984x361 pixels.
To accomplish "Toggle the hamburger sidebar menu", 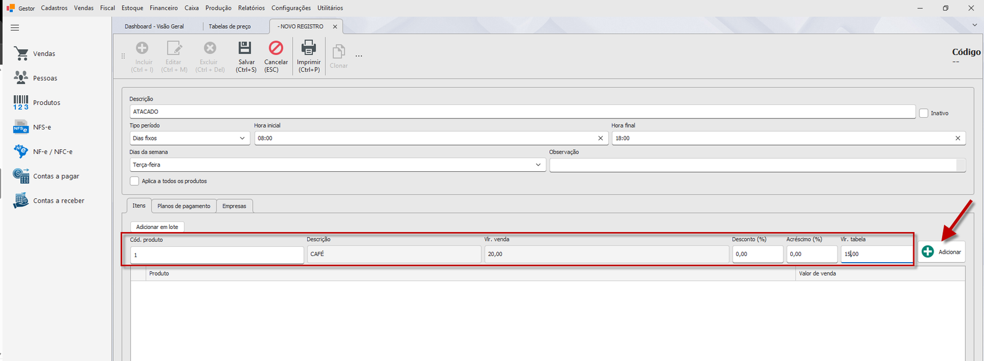I will [15, 28].
